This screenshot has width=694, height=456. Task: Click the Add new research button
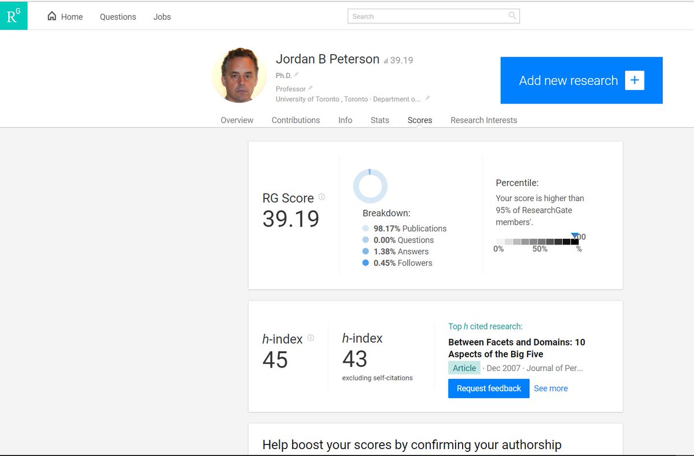pyautogui.click(x=581, y=80)
